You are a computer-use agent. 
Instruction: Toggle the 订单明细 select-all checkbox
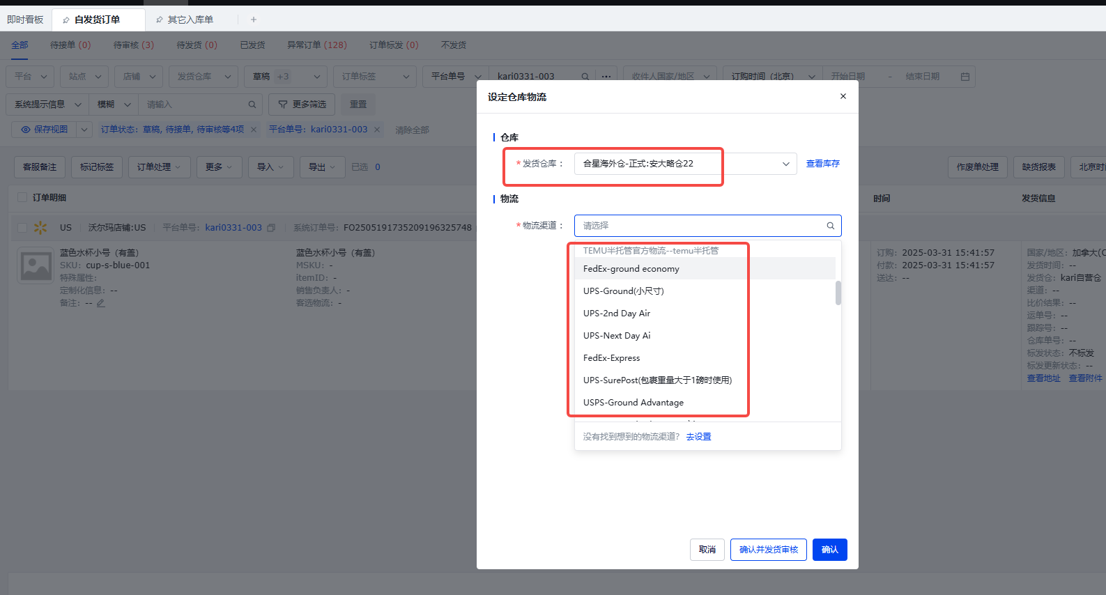pyautogui.click(x=22, y=198)
